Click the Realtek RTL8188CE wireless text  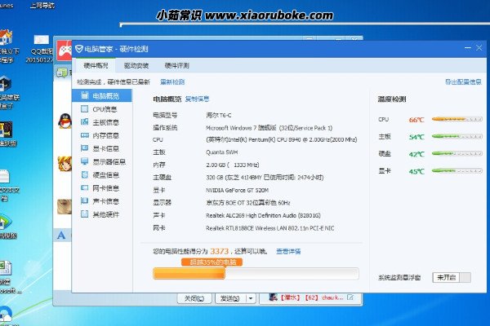tap(270, 228)
